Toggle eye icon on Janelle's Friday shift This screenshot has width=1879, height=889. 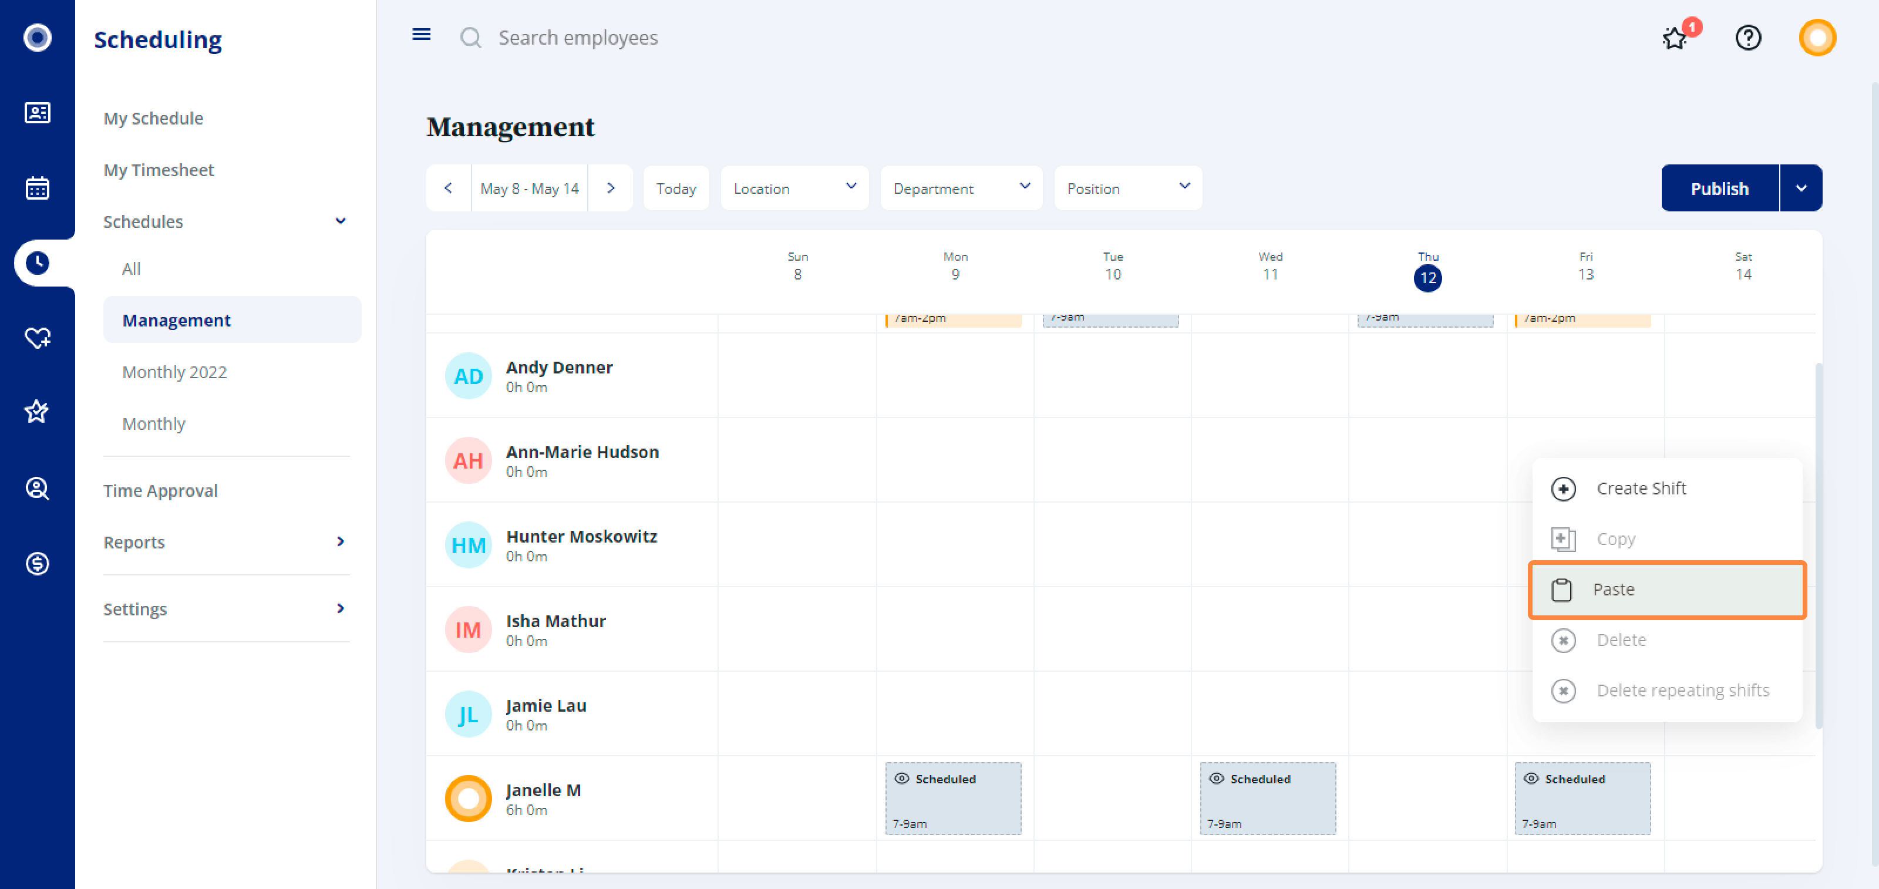pos(1531,778)
